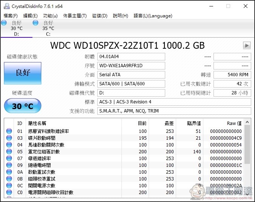Click the power on hours field 28 小時

coord(232,93)
